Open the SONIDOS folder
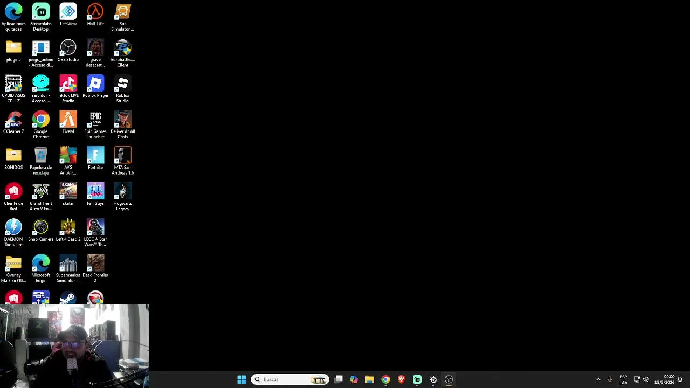Image resolution: width=690 pixels, height=388 pixels. [13, 159]
